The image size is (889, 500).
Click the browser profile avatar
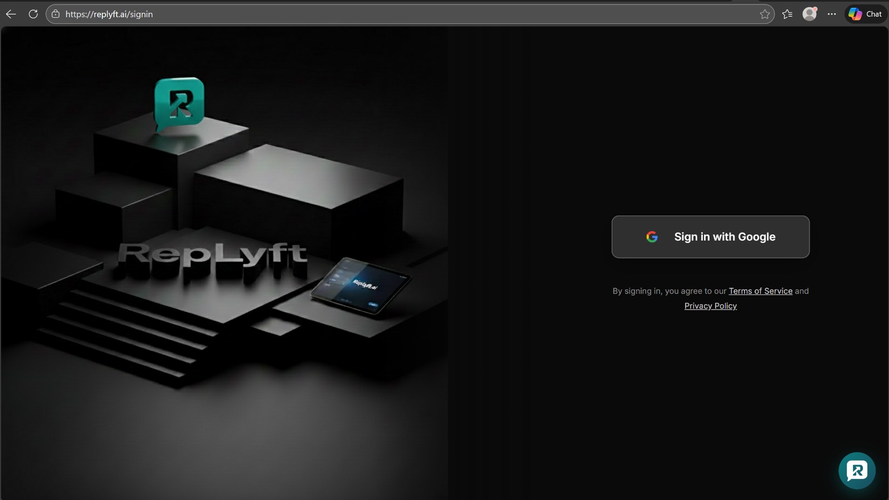tap(809, 14)
